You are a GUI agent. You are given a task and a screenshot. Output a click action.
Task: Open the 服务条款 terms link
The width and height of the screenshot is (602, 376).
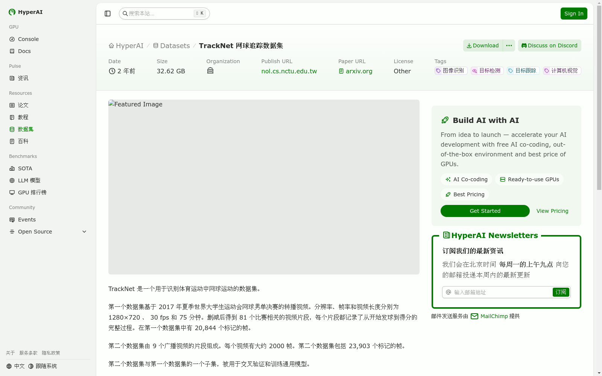click(28, 353)
